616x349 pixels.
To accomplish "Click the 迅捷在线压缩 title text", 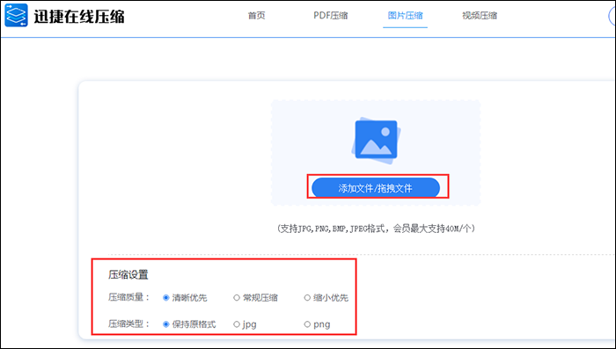I will point(79,17).
